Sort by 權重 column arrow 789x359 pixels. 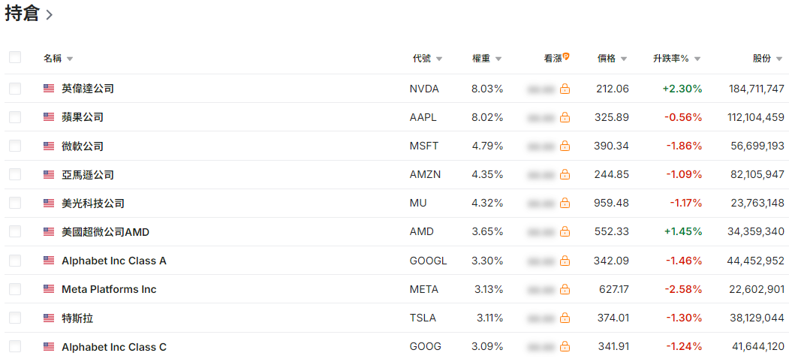click(x=498, y=59)
